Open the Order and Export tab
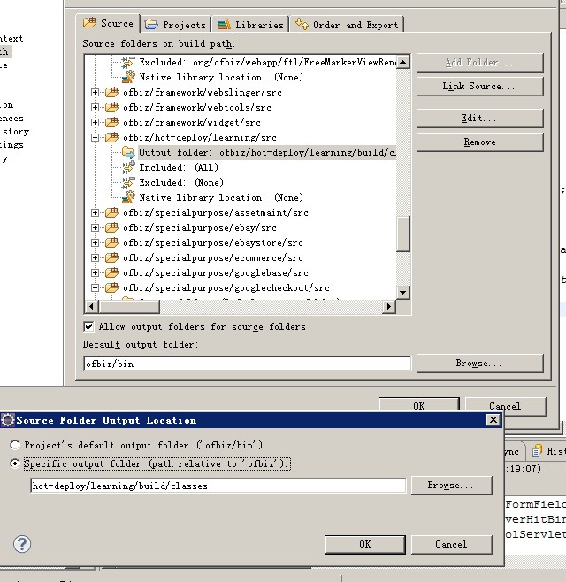The width and height of the screenshot is (566, 582). pos(347,25)
